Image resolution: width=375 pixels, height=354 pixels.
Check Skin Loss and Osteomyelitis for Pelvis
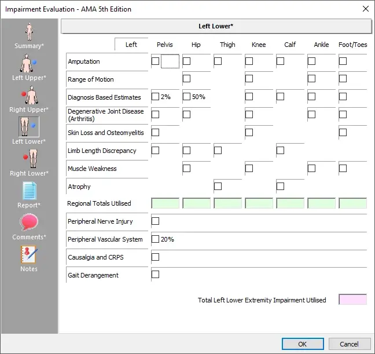pos(155,133)
